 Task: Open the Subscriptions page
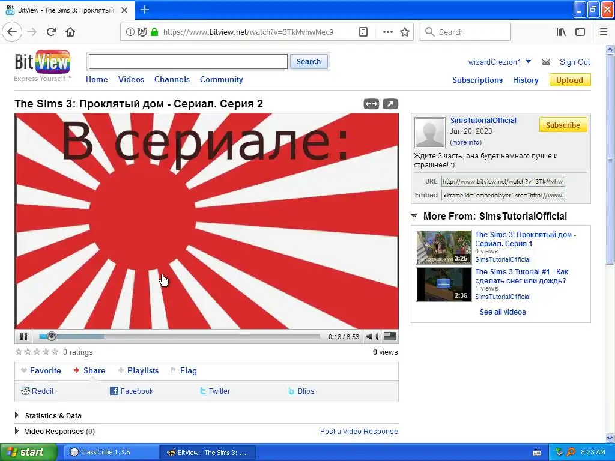(477, 80)
